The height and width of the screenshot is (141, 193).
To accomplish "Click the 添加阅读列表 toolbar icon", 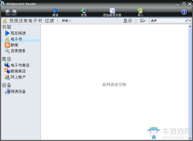I will (112, 11).
